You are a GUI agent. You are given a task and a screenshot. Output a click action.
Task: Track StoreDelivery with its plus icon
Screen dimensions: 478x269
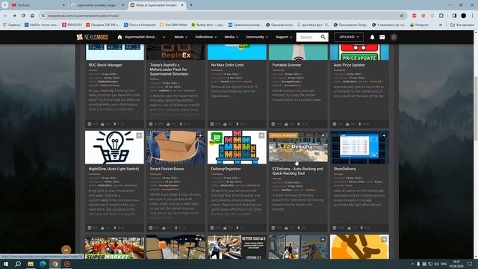tap(385, 135)
